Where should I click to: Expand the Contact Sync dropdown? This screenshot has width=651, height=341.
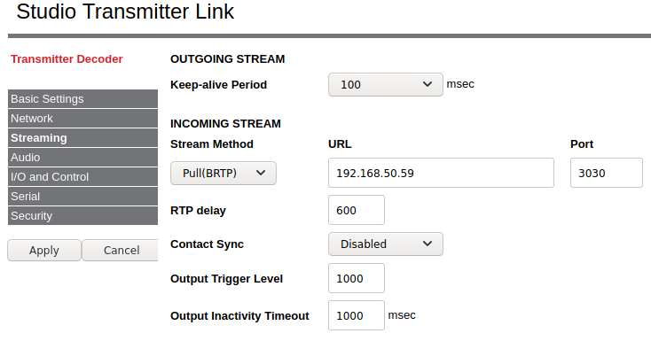[x=385, y=244]
